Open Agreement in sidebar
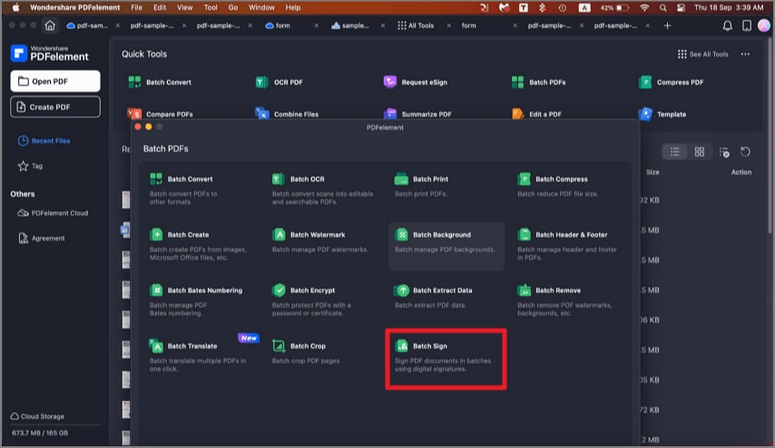Image resolution: width=775 pixels, height=448 pixels. [42, 239]
